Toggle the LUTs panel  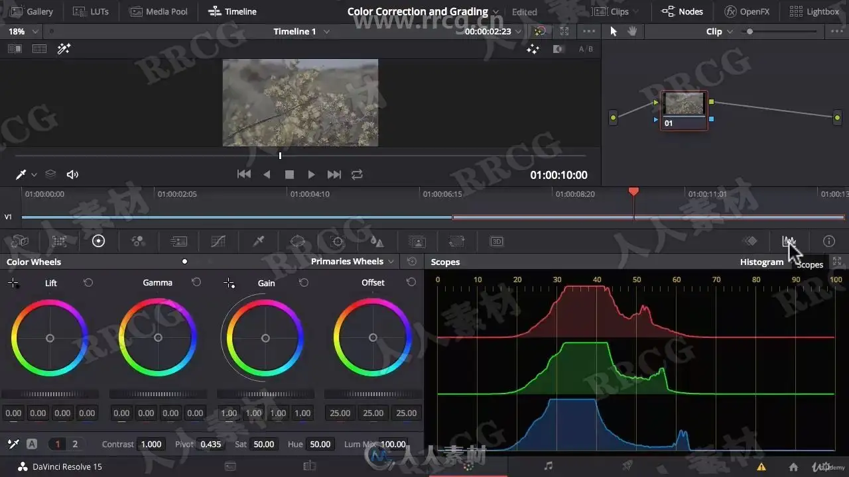(x=90, y=11)
